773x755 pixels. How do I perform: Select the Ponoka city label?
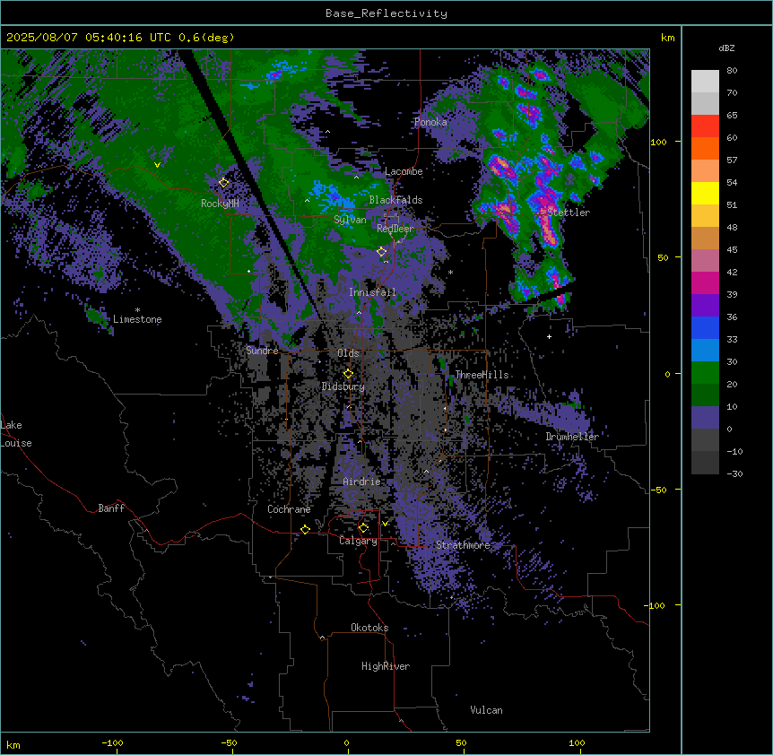coord(430,122)
